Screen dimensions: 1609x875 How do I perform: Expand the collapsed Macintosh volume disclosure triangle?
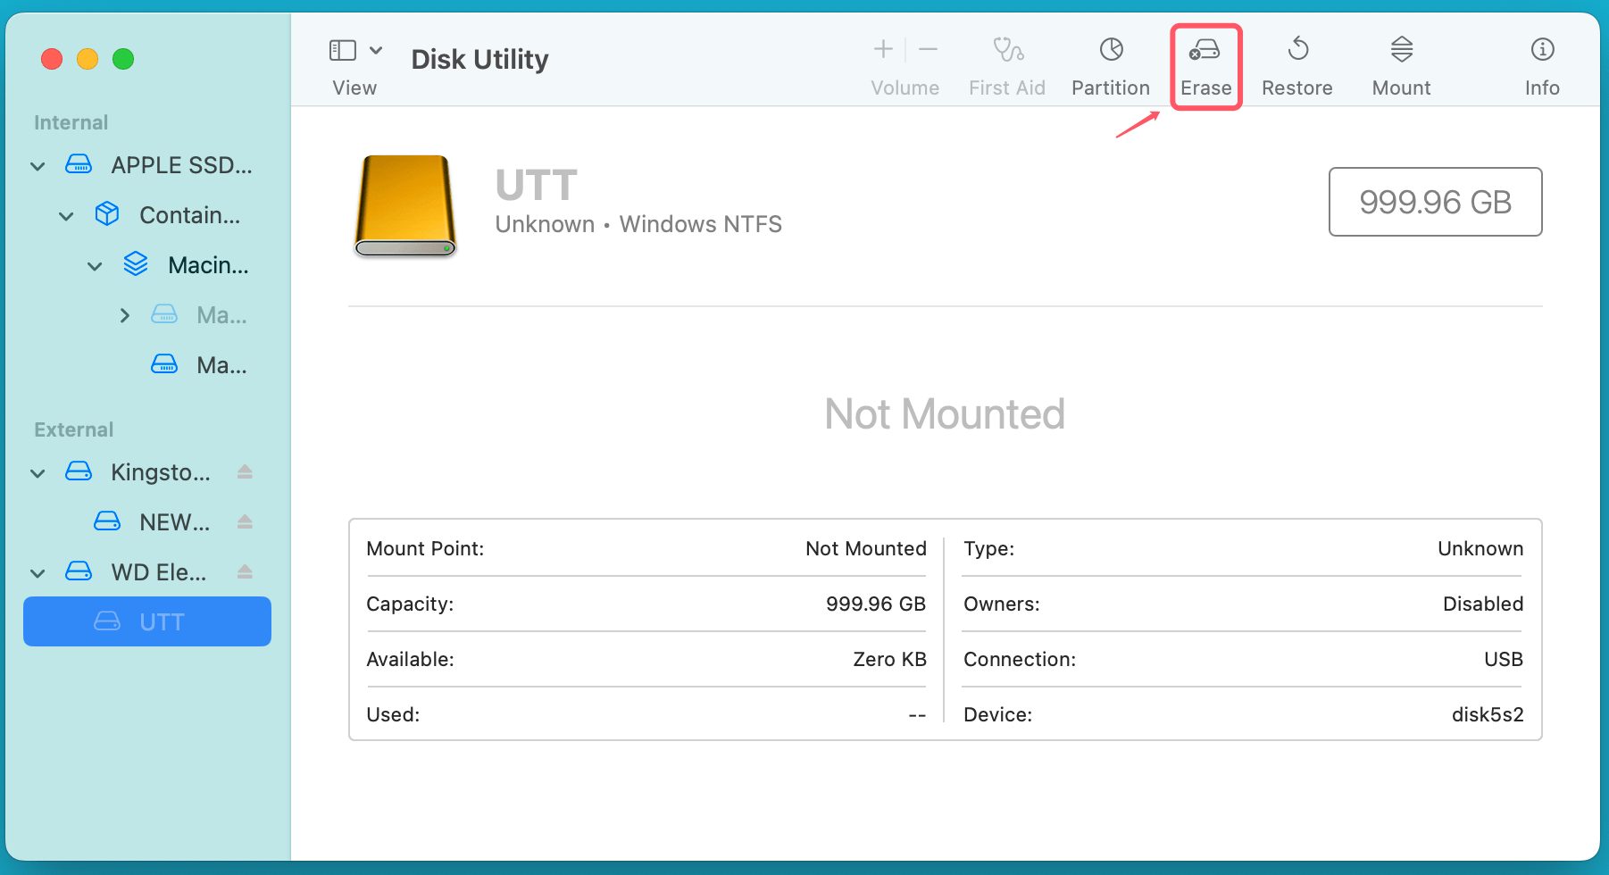(x=124, y=314)
